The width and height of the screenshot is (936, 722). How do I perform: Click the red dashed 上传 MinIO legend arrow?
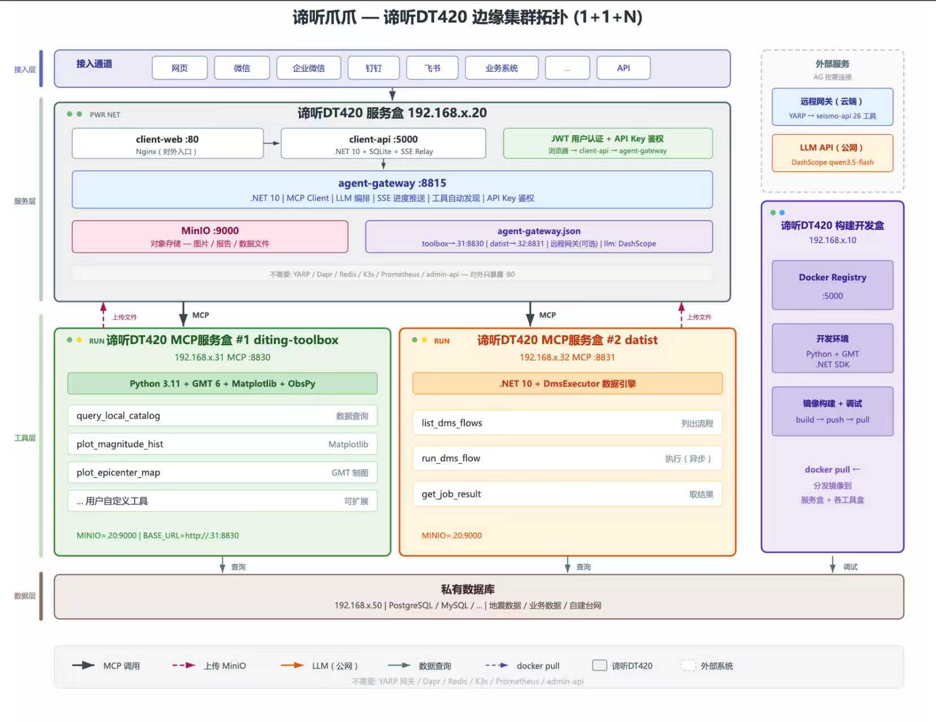coord(184,665)
